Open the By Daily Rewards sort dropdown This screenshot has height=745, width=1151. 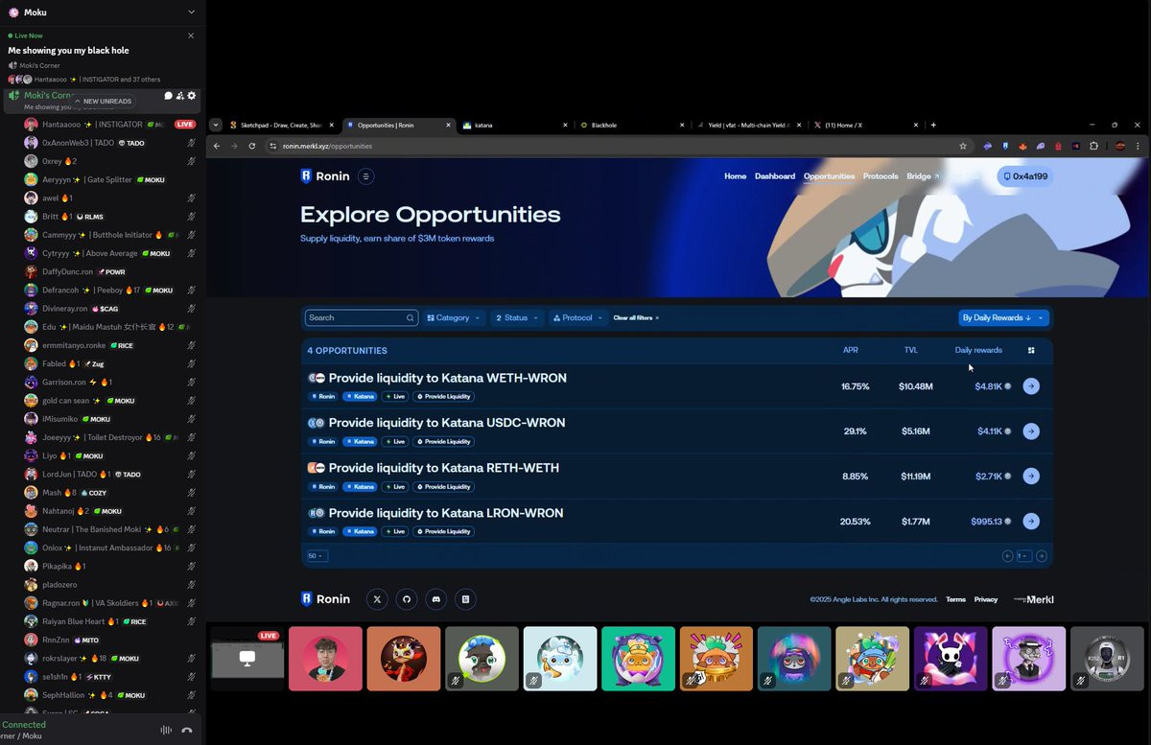click(x=1003, y=317)
